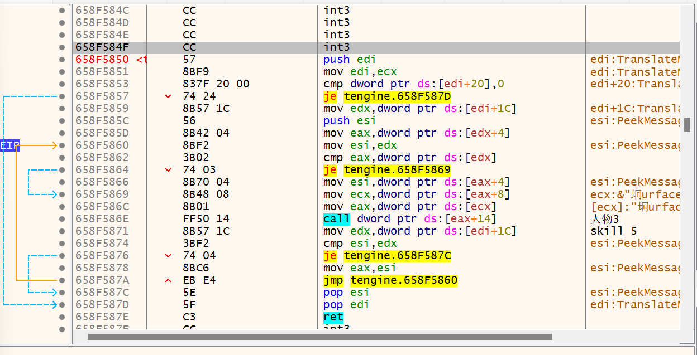Select the 'cmp dword ptr ds:[edi+20],0' instruction

pos(414,84)
